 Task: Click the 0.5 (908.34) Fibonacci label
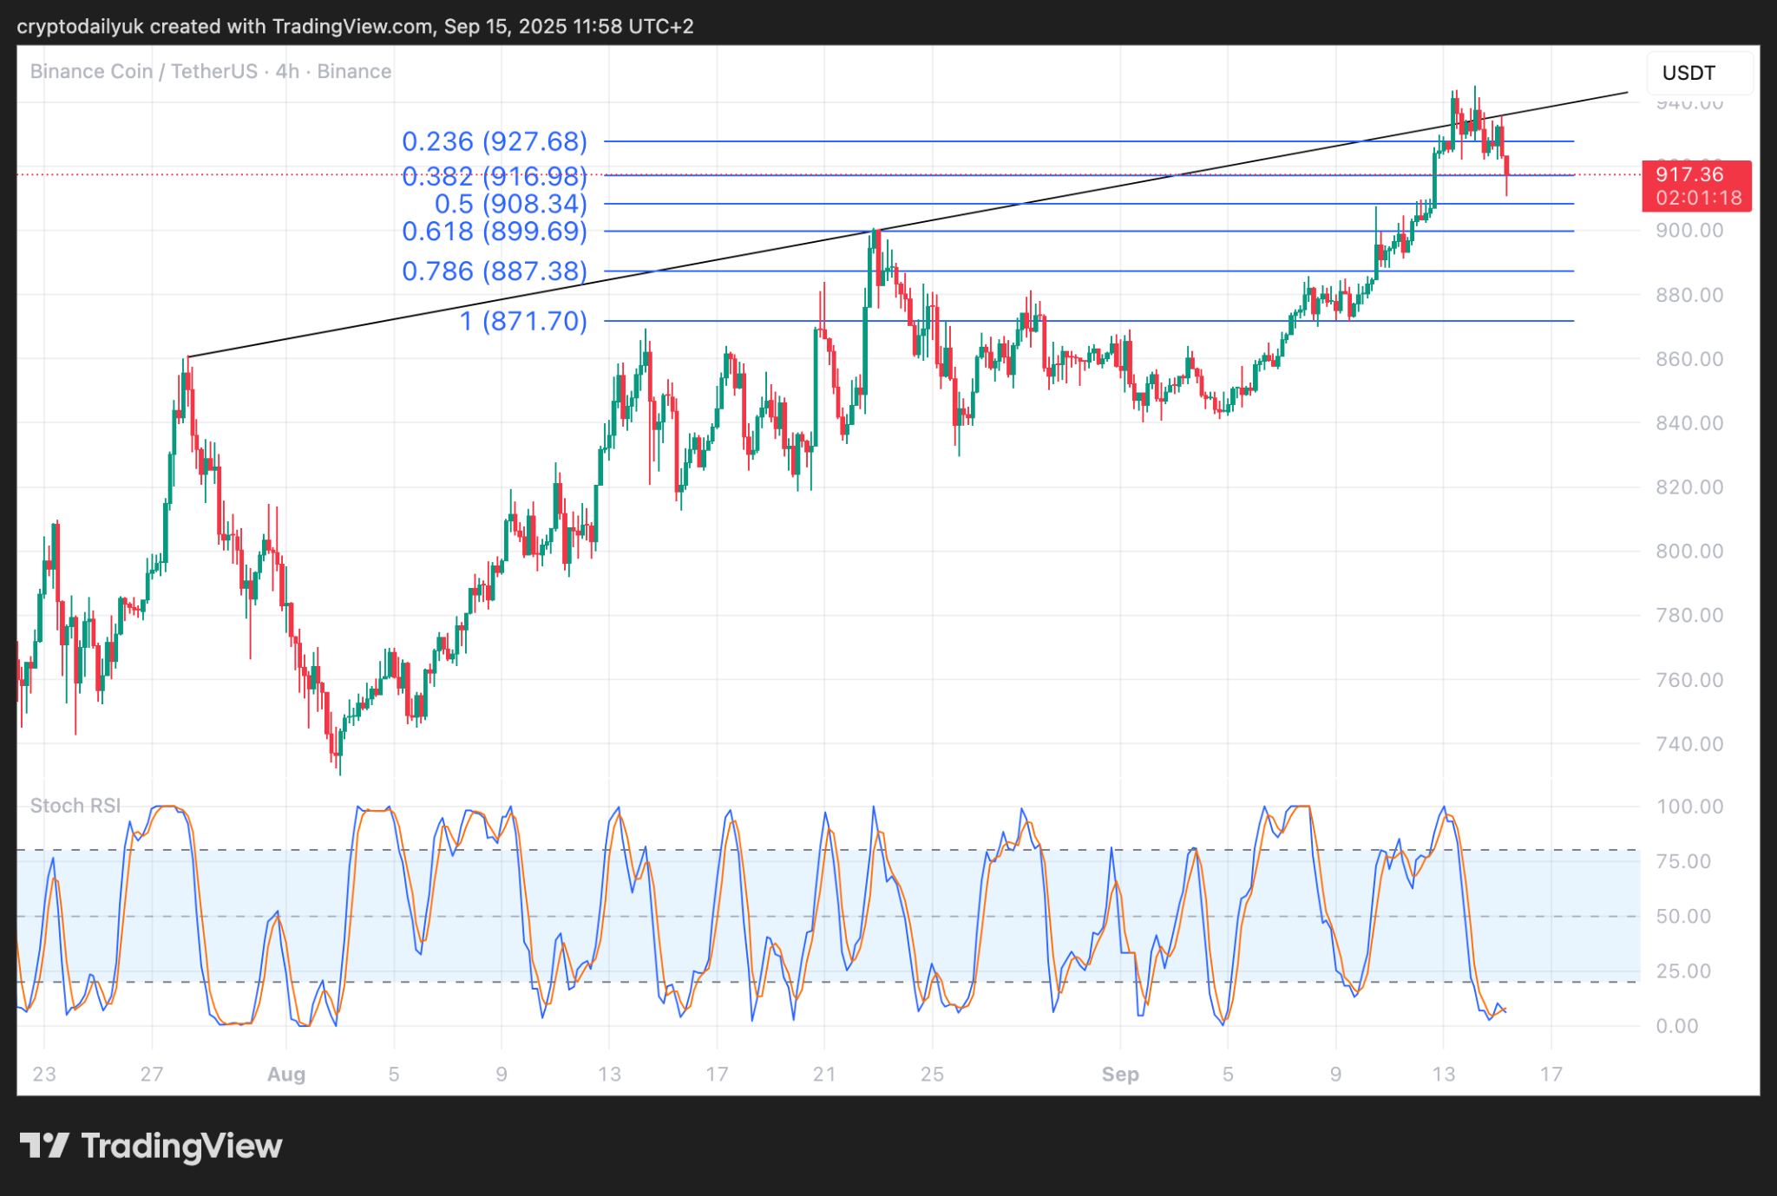(510, 205)
